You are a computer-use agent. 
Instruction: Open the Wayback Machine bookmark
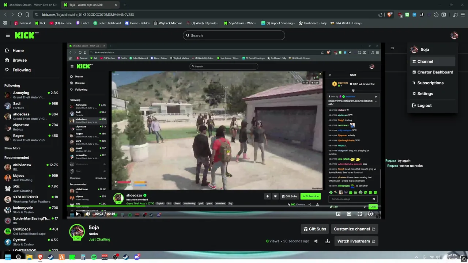(x=168, y=23)
